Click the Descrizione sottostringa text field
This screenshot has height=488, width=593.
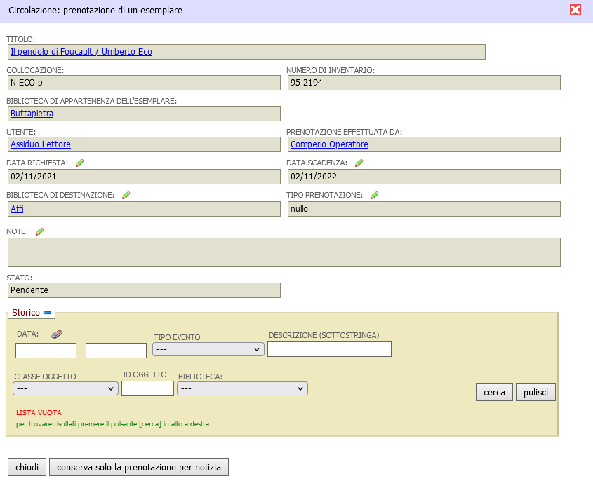click(329, 349)
